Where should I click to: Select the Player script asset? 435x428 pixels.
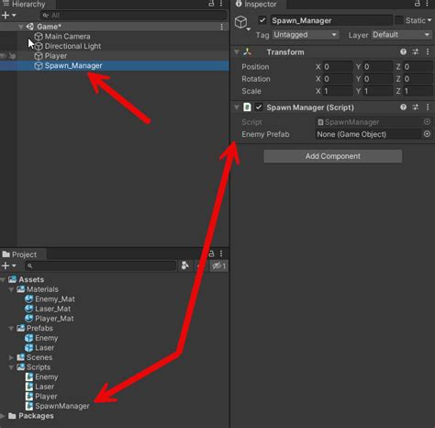pyautogui.click(x=41, y=397)
